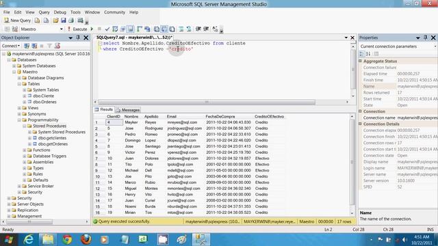The image size is (438, 246).
Task: Refresh Object Explorer with the red icon
Action: click(57, 46)
